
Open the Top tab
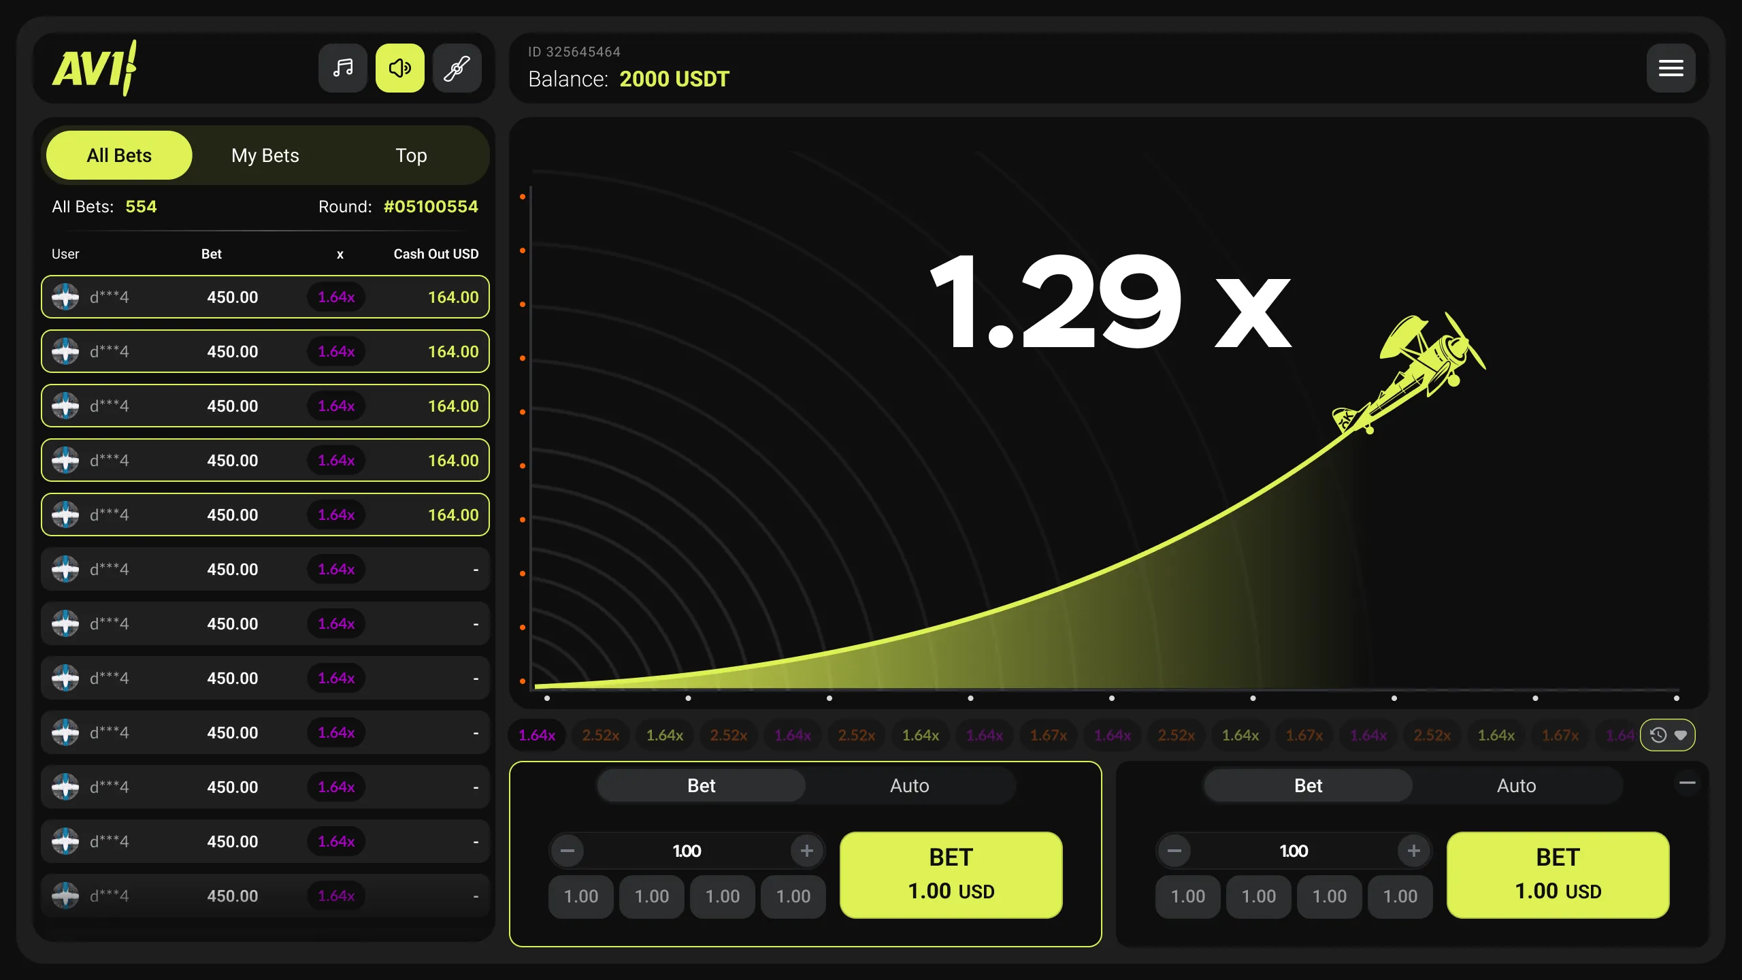tap(411, 155)
